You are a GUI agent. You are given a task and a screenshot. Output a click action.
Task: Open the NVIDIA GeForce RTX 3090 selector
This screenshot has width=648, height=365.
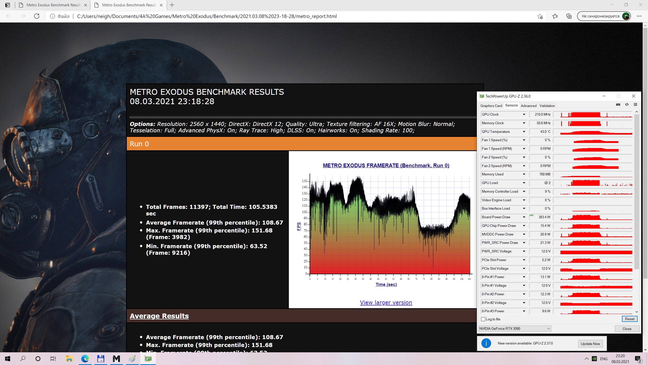click(515, 328)
